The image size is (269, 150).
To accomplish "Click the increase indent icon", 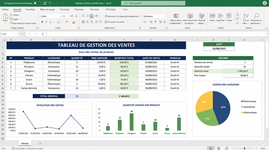I will pos(101,22).
